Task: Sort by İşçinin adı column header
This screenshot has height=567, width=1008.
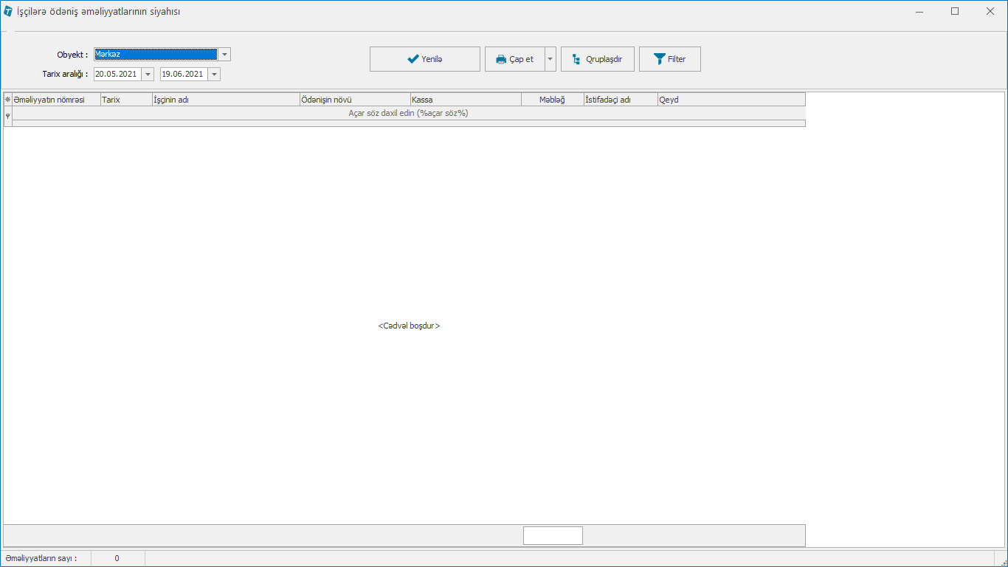Action: 225,100
